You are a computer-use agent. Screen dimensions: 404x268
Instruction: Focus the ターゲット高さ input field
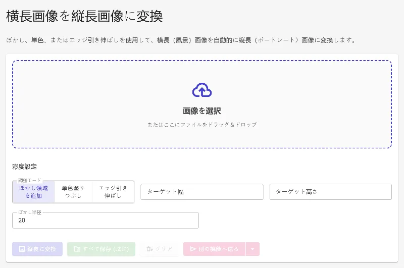330,192
